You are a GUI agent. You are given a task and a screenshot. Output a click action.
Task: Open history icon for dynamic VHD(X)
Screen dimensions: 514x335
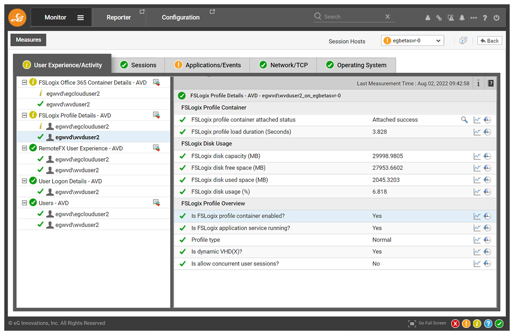tap(487, 252)
